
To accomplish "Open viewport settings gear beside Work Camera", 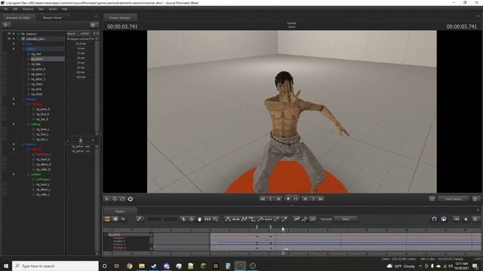I will (475, 199).
